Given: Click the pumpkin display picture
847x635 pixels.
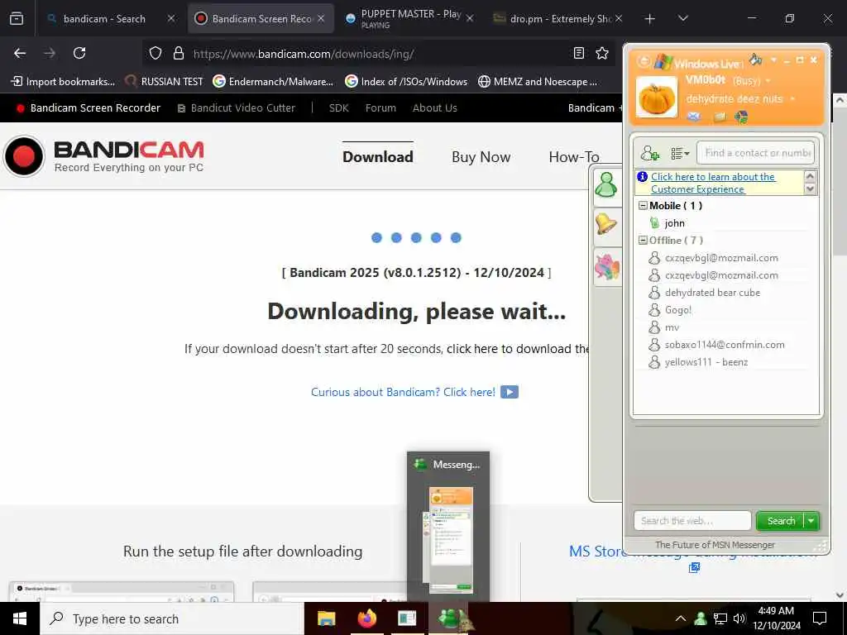Looking at the screenshot, I should coord(656,98).
